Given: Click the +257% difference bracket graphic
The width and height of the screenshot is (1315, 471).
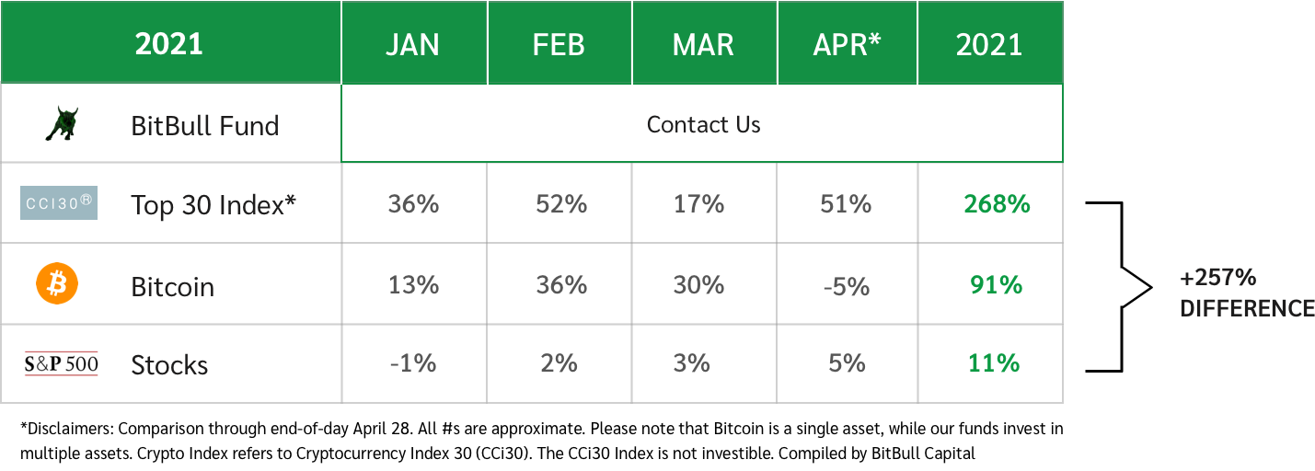Looking at the screenshot, I should pyautogui.click(x=1121, y=286).
